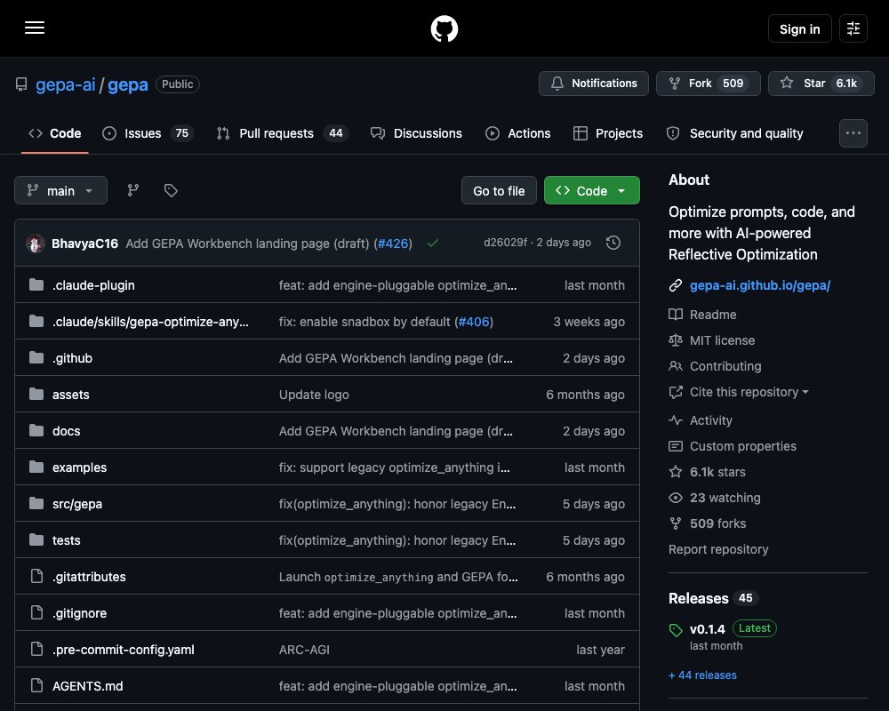Star the gepa repository
Viewport: 889px width, 711px height.
coord(821,84)
